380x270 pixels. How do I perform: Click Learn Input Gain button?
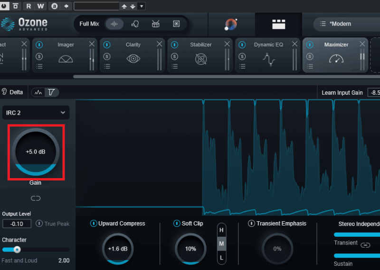tap(342, 93)
